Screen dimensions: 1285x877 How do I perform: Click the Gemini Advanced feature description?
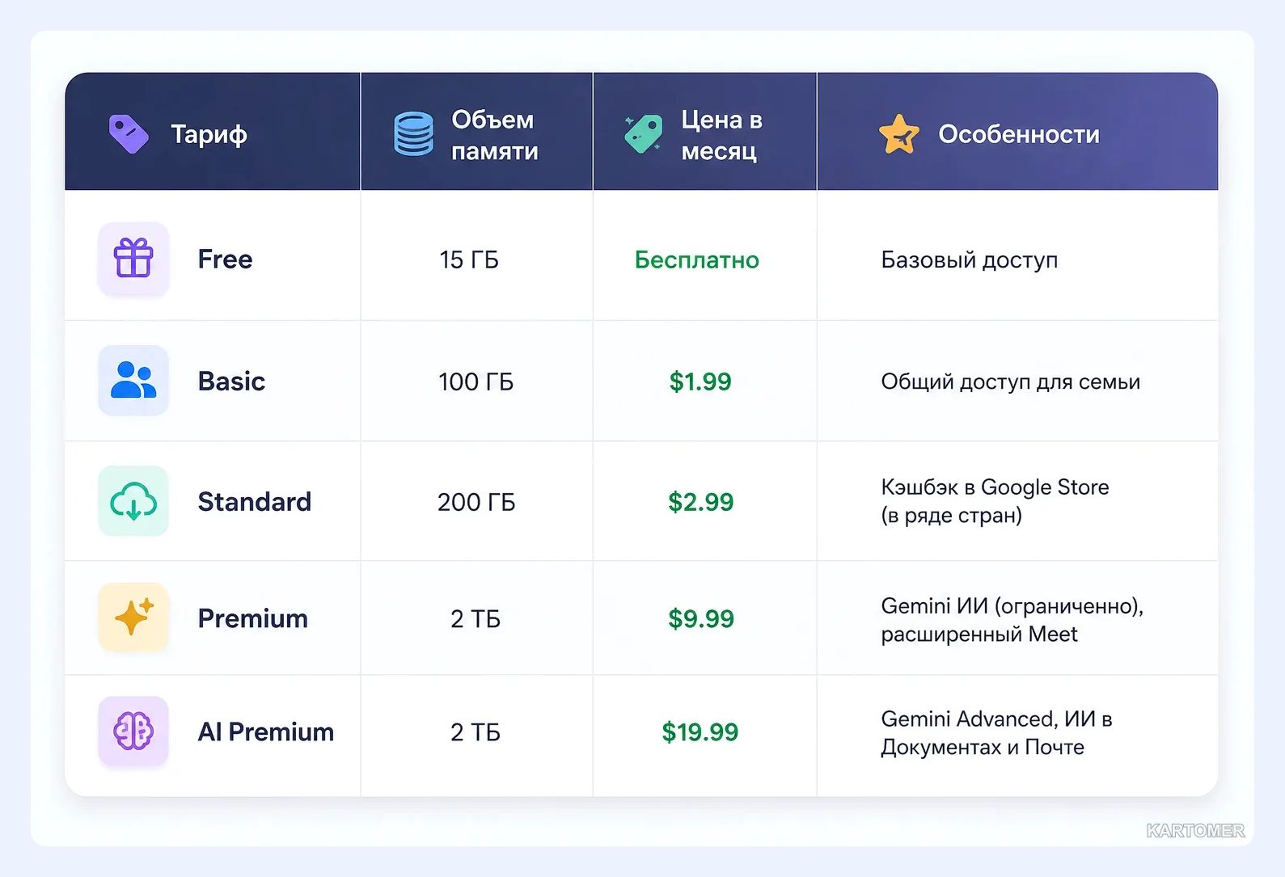pos(996,733)
